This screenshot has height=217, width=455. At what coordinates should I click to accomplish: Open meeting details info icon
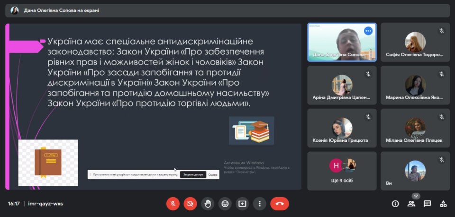tap(395, 204)
